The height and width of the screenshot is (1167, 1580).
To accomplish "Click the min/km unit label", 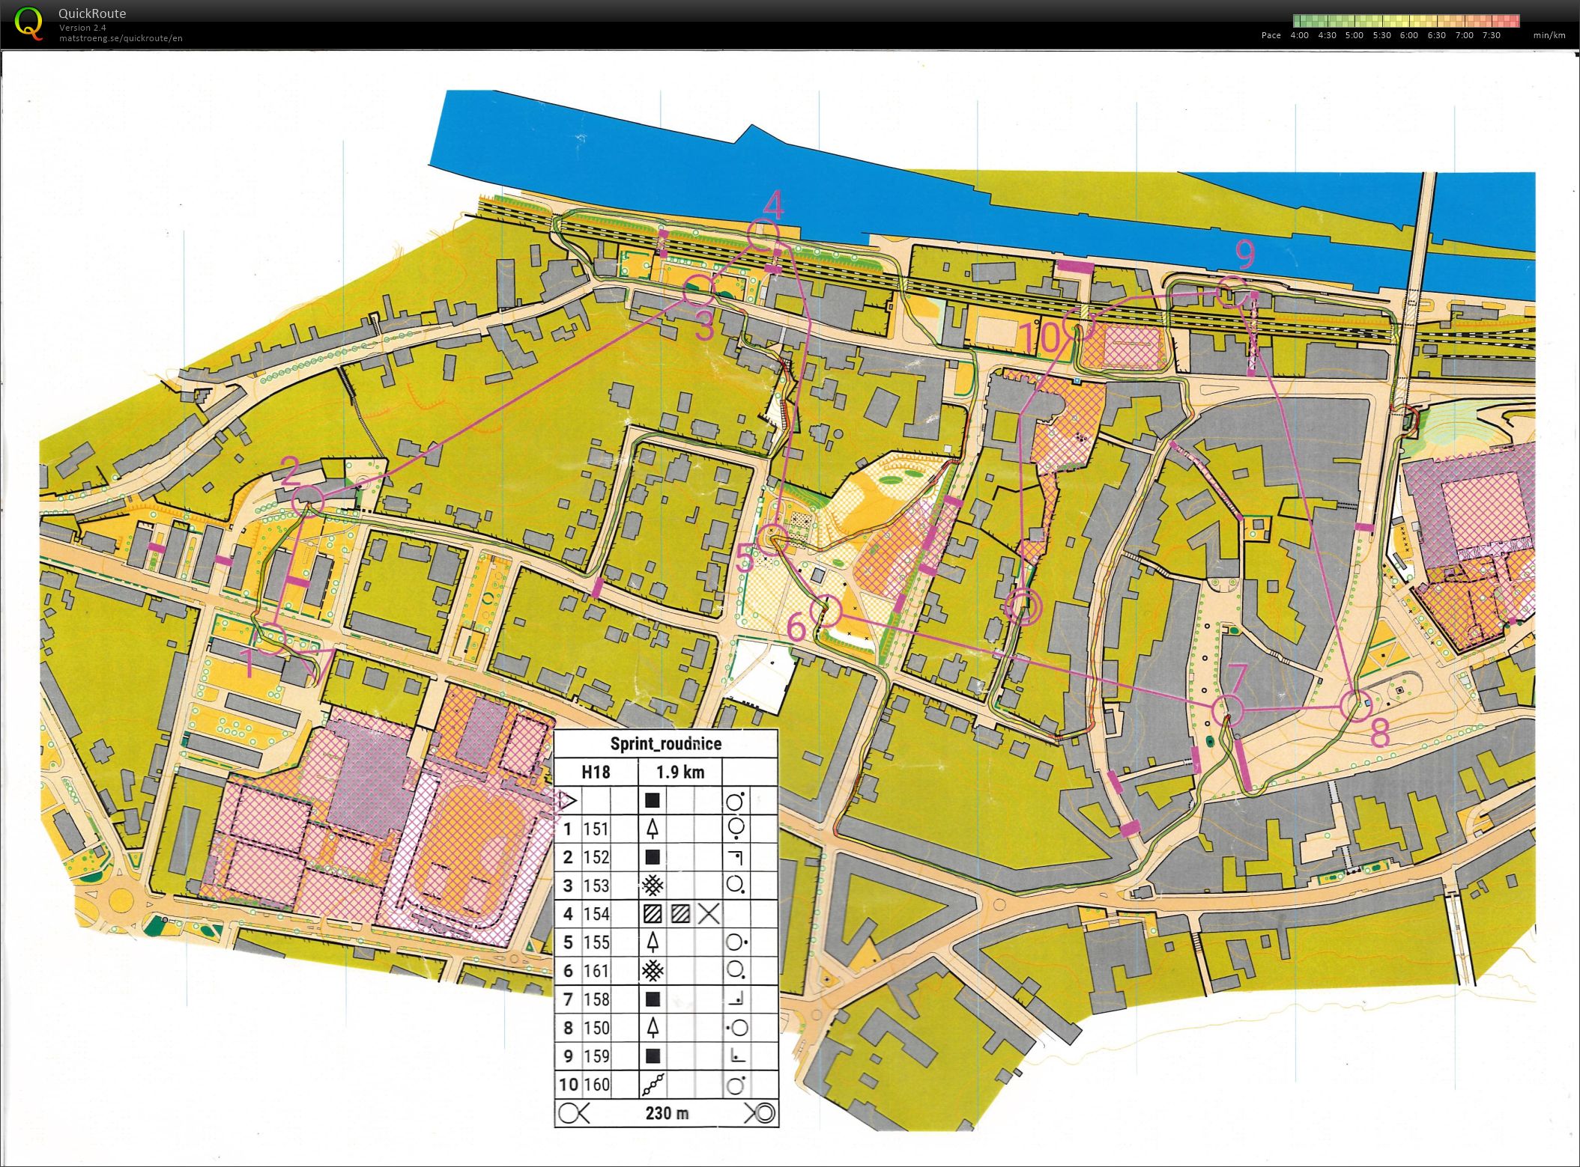I will click(1549, 35).
